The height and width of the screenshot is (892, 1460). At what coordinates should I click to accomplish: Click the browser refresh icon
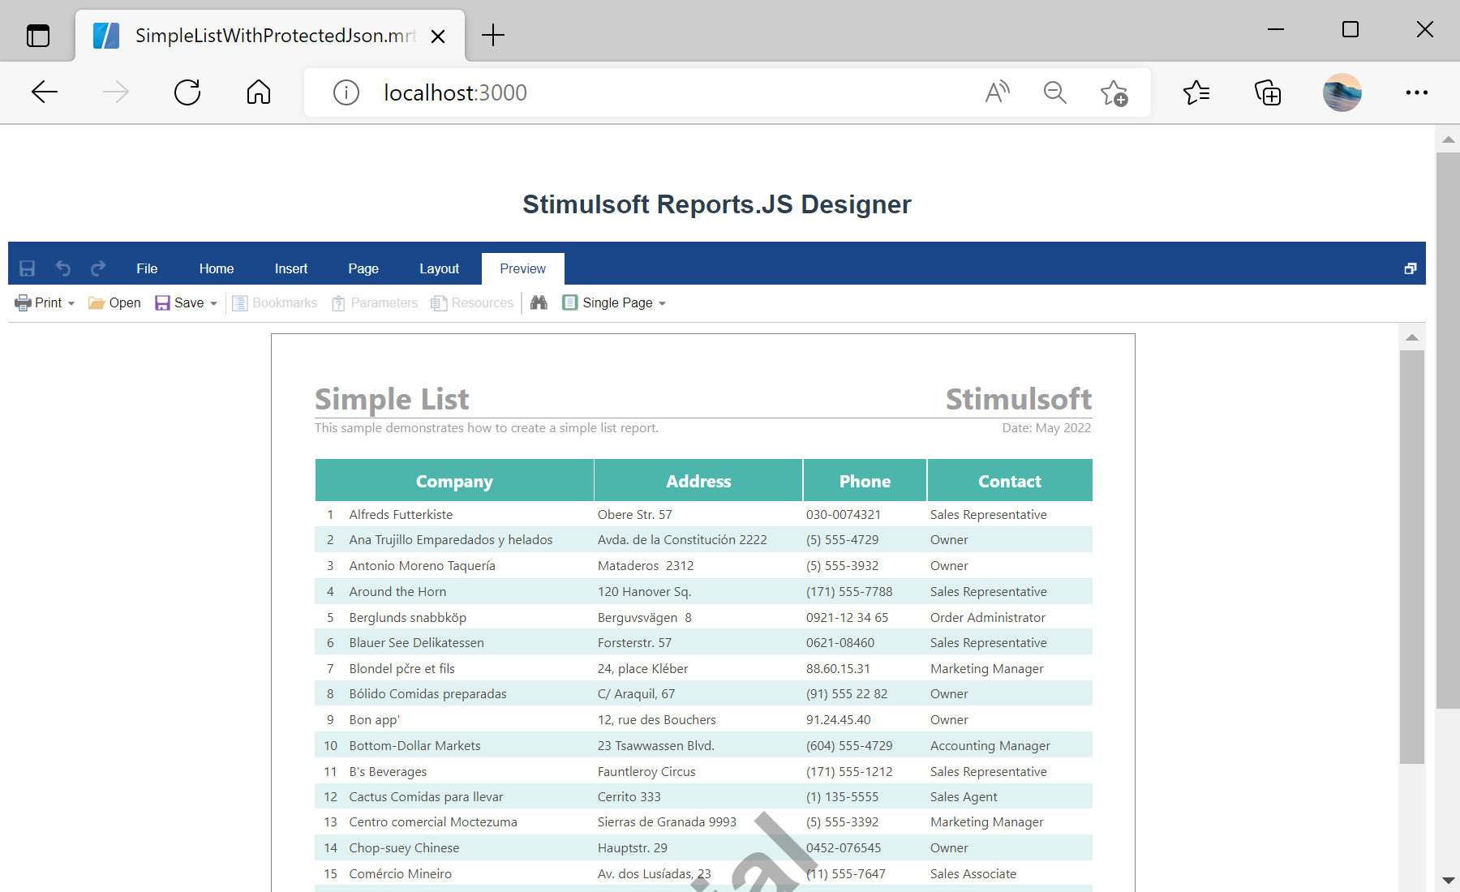pyautogui.click(x=187, y=92)
